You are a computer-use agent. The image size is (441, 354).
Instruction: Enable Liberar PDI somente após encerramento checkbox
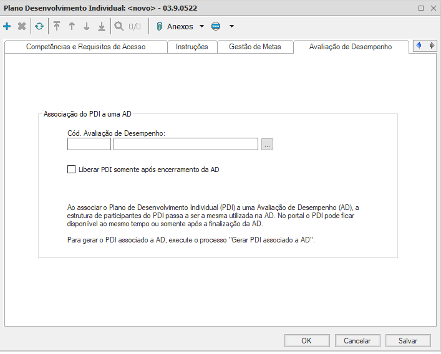[x=71, y=169]
